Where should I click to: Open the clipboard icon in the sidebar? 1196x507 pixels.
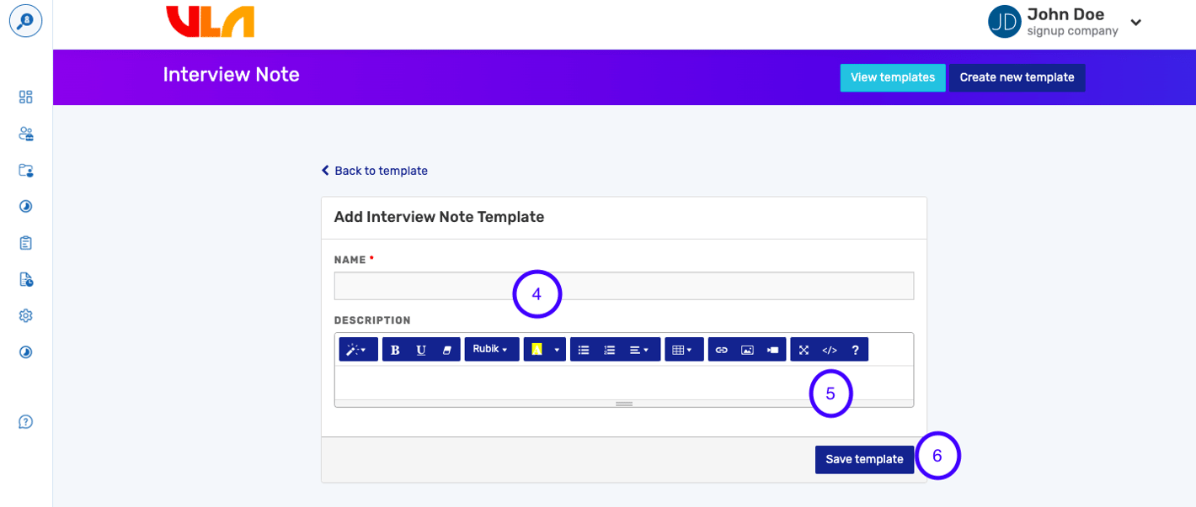(x=26, y=243)
